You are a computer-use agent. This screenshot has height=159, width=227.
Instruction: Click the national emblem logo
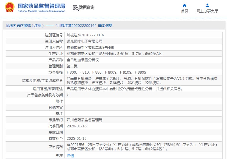10,7
